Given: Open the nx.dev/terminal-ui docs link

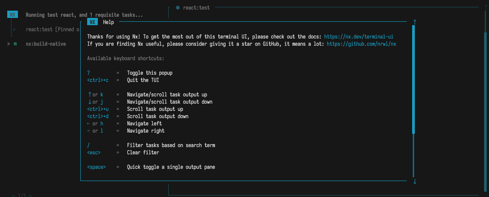Looking at the screenshot, I should click(x=358, y=37).
